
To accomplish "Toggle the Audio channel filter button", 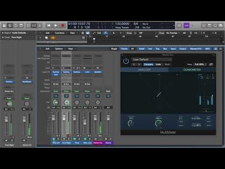I will pos(142,49).
